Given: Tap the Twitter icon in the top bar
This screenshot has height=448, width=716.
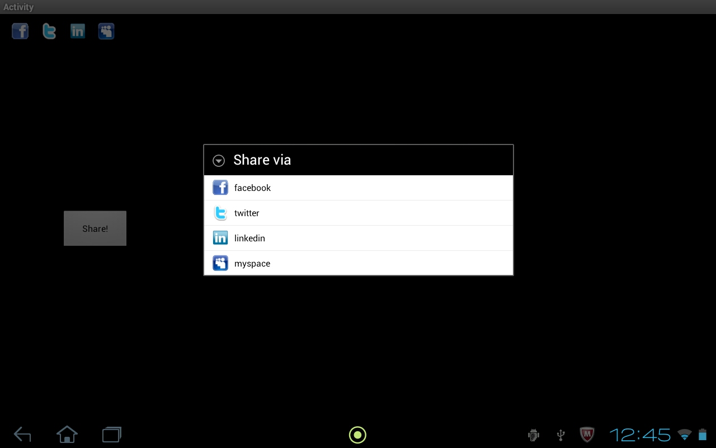Looking at the screenshot, I should tap(49, 31).
